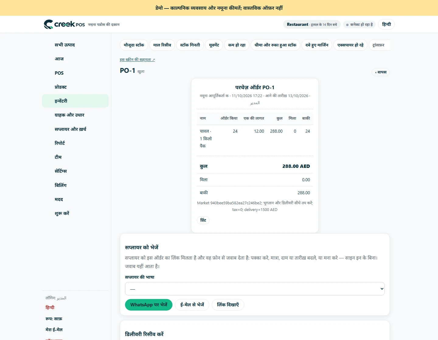Select इन्वेंटरी in the sidebar
Screen dimensions: 438x340
(x=75, y=101)
